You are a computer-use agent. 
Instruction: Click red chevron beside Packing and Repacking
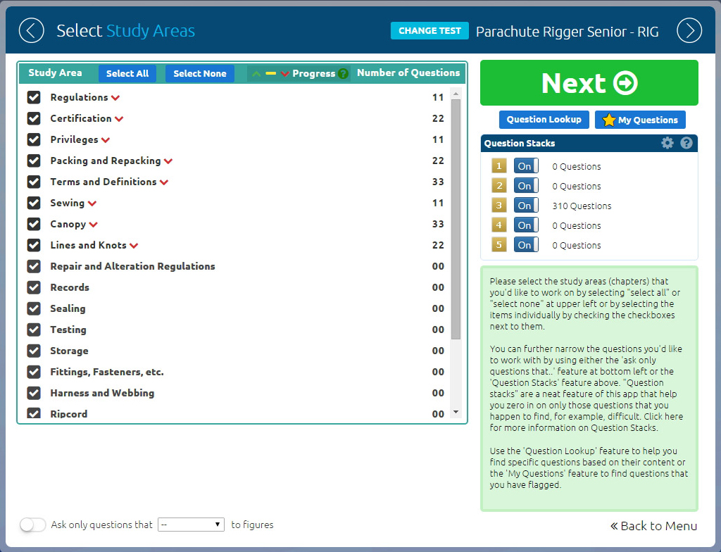[168, 161]
